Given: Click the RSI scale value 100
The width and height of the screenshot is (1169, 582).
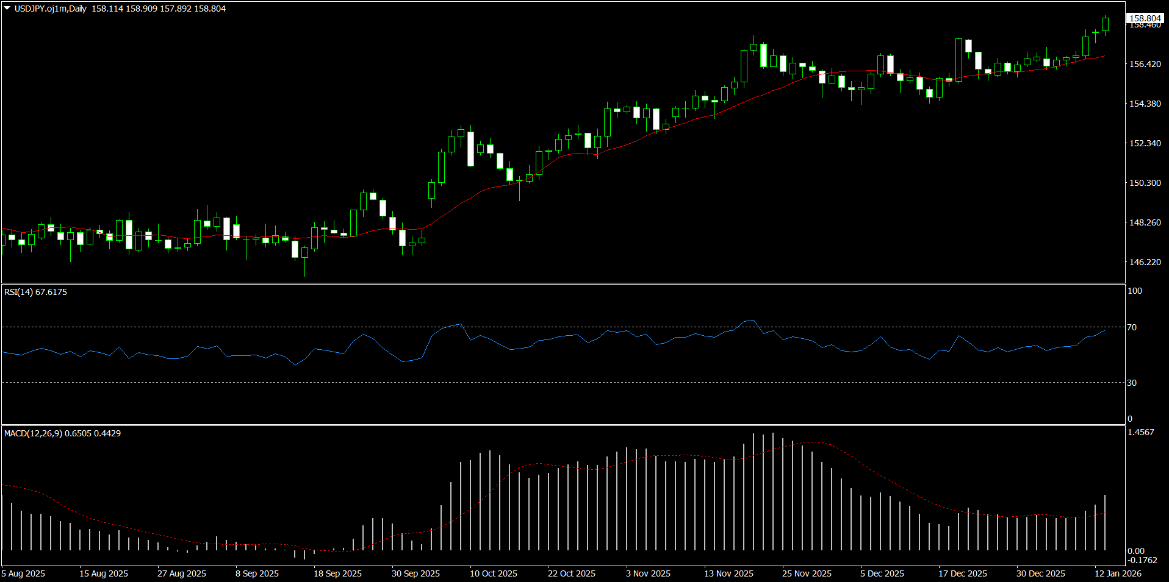Looking at the screenshot, I should click(1135, 291).
